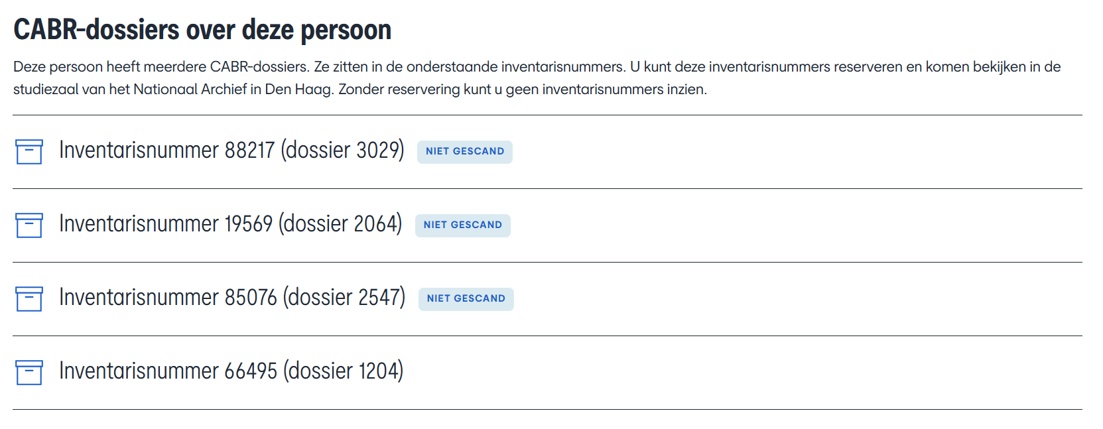Open Inventarisnummer 88217 entry
This screenshot has width=1103, height=429.
coord(166,151)
